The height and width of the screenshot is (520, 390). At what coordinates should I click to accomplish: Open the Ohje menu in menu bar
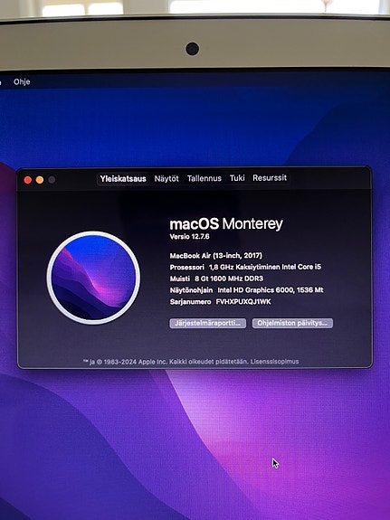coord(22,81)
